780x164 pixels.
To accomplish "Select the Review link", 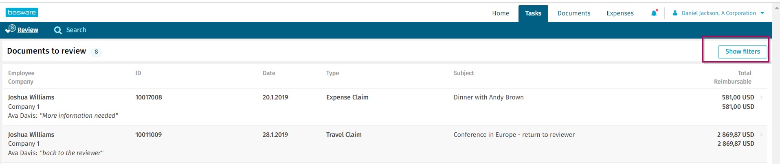I will pos(28,30).
